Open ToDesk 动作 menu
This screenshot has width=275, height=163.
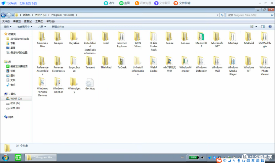pos(109,3)
